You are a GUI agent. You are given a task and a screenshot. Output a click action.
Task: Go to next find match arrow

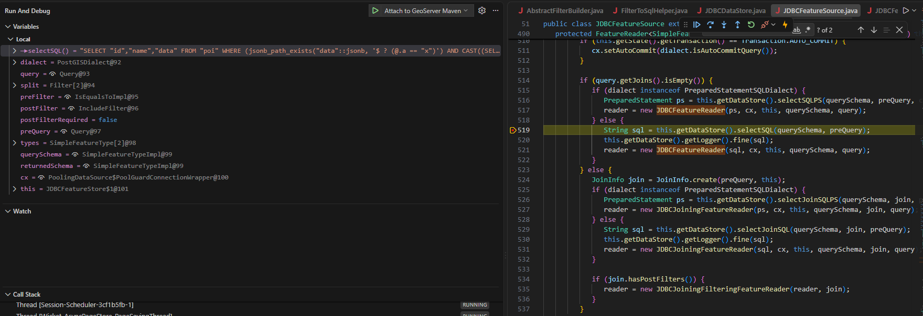click(874, 30)
